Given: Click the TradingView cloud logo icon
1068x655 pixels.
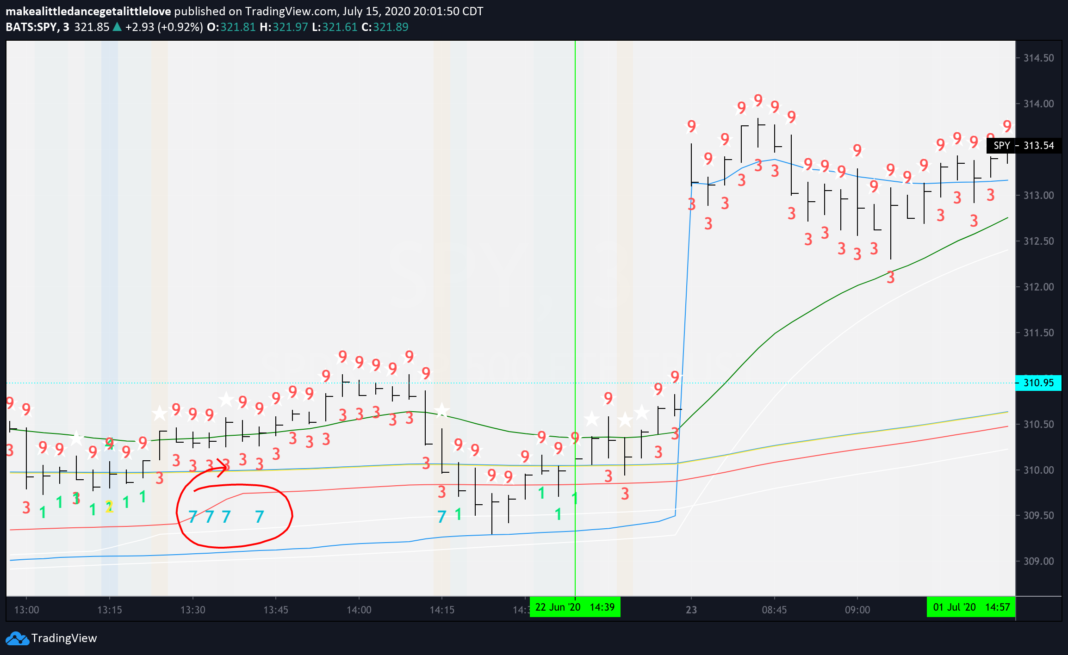Looking at the screenshot, I should (x=17, y=638).
